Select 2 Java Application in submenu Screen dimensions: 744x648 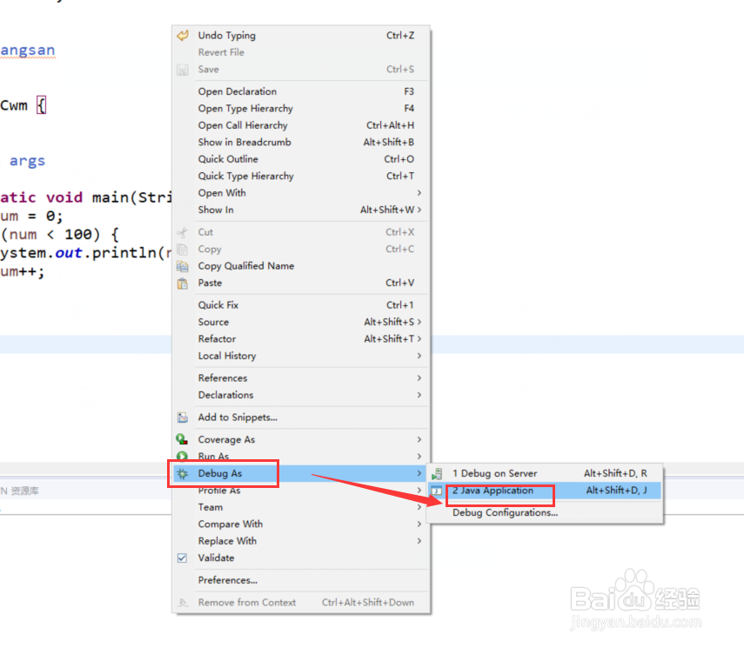tap(545, 491)
